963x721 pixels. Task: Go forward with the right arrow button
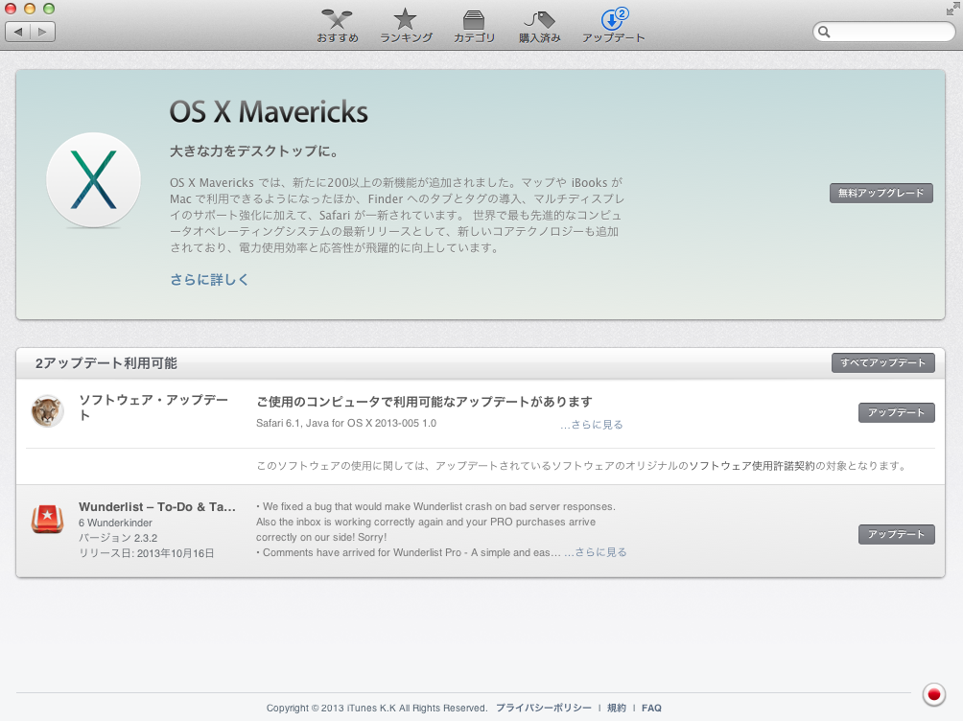43,32
